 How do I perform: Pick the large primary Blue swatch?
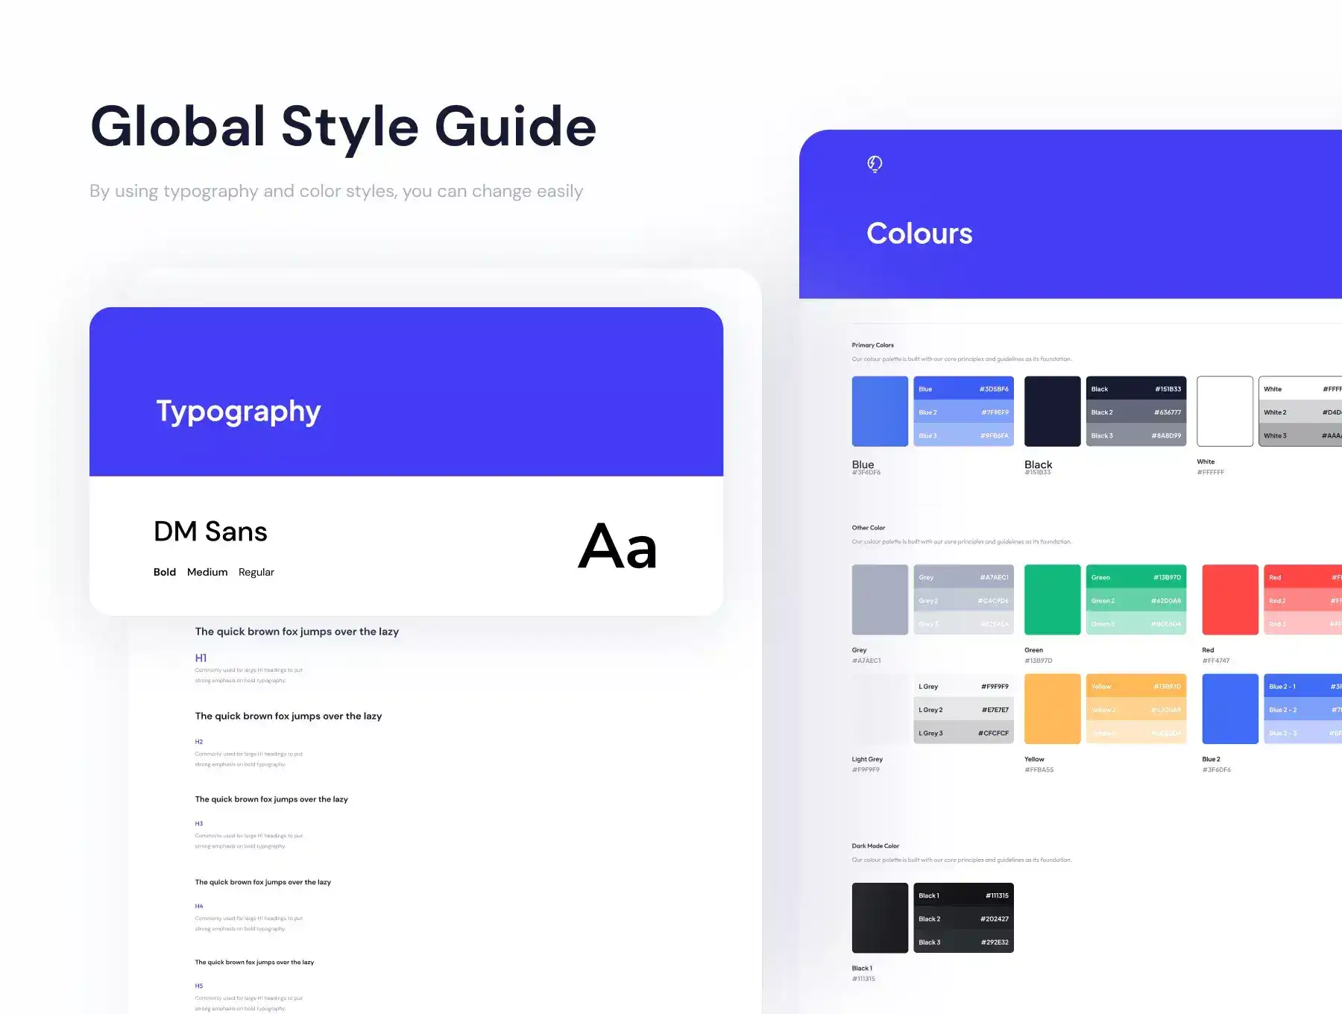[880, 411]
